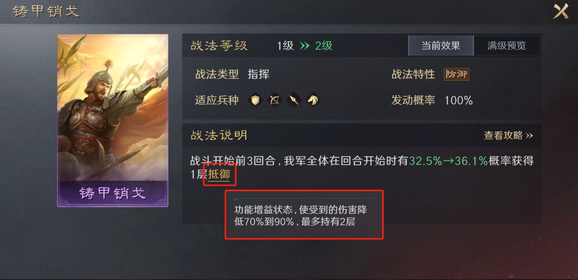Screen dimensions: 578x280
Task: Switch to 满级预览 tab
Action: click(506, 46)
